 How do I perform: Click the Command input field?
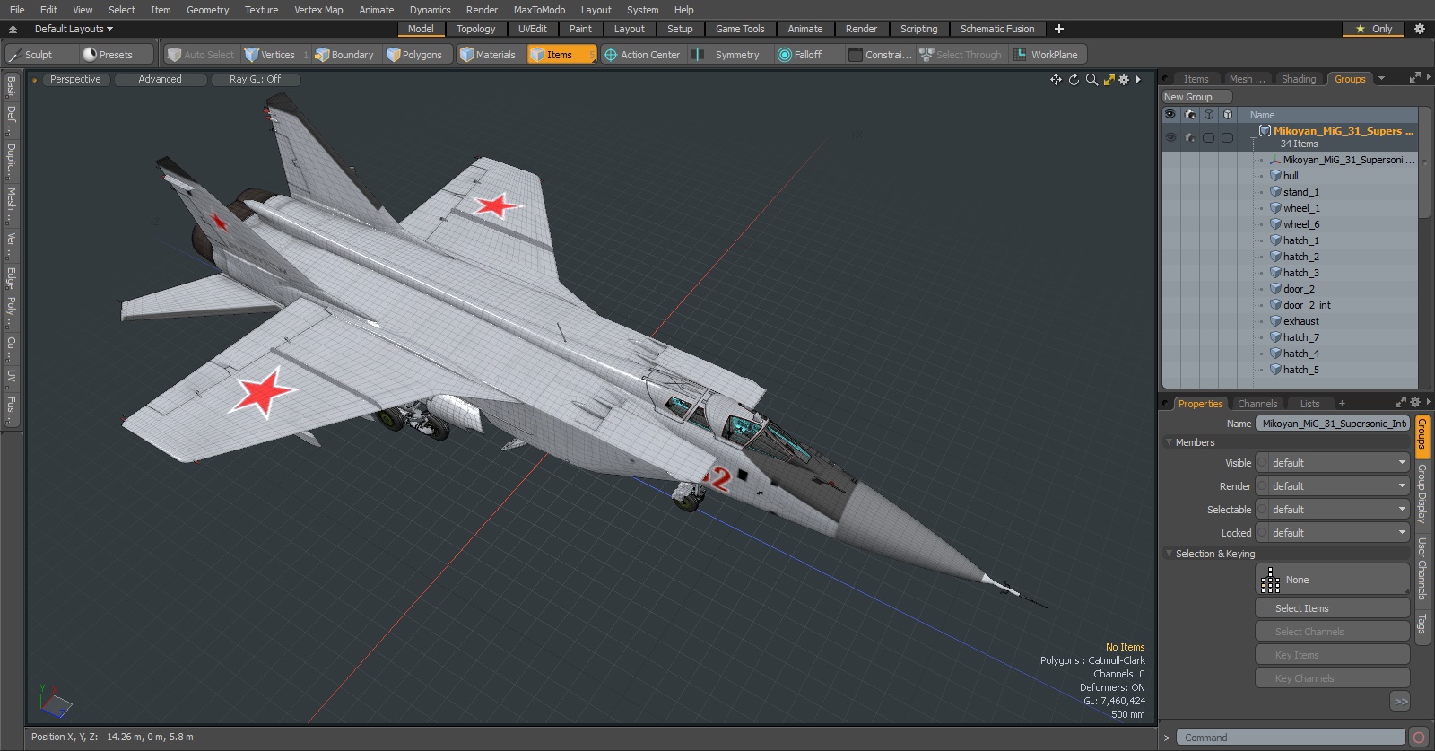coord(1291,738)
